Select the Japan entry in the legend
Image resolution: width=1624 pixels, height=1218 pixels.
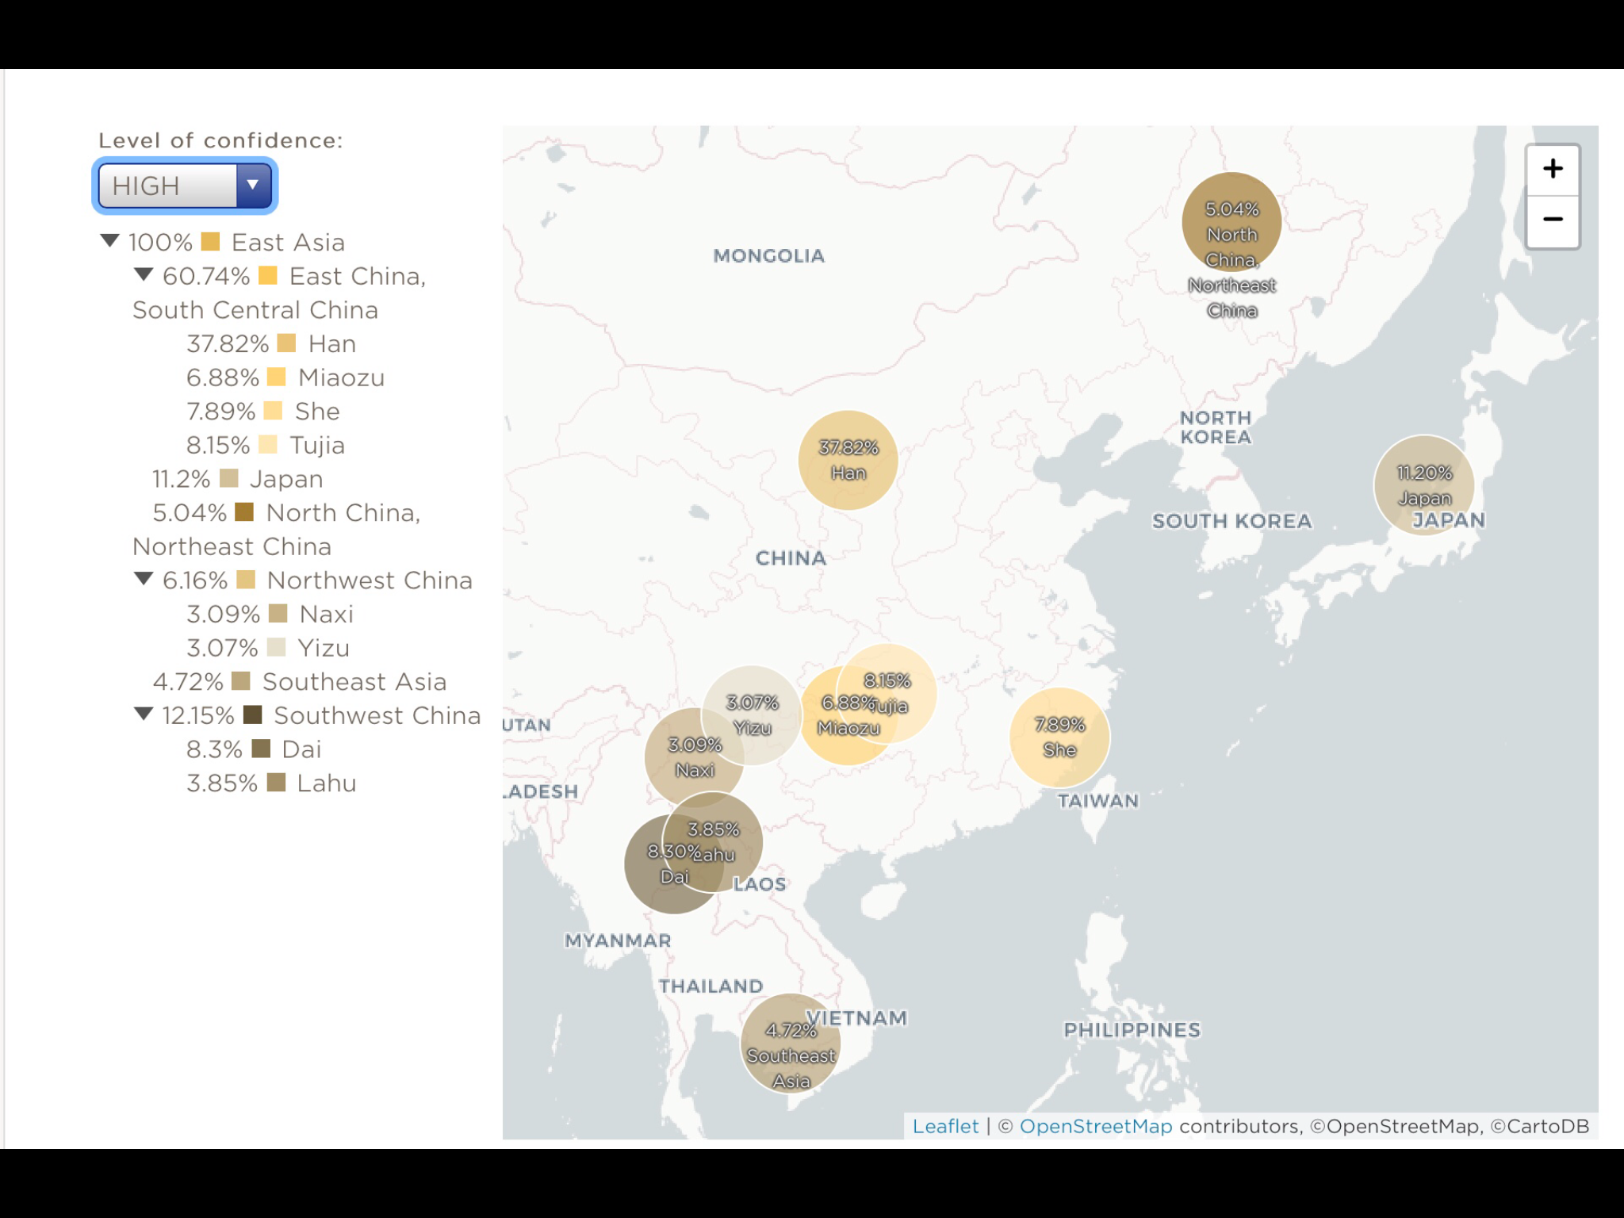pos(285,479)
